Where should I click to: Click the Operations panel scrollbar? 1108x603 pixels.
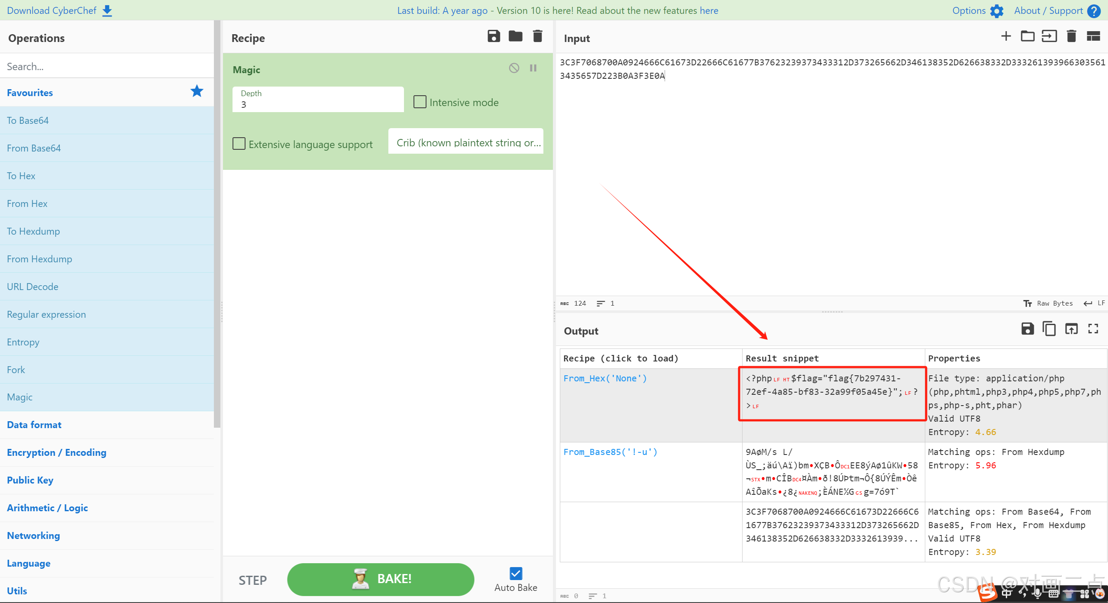pos(217,223)
